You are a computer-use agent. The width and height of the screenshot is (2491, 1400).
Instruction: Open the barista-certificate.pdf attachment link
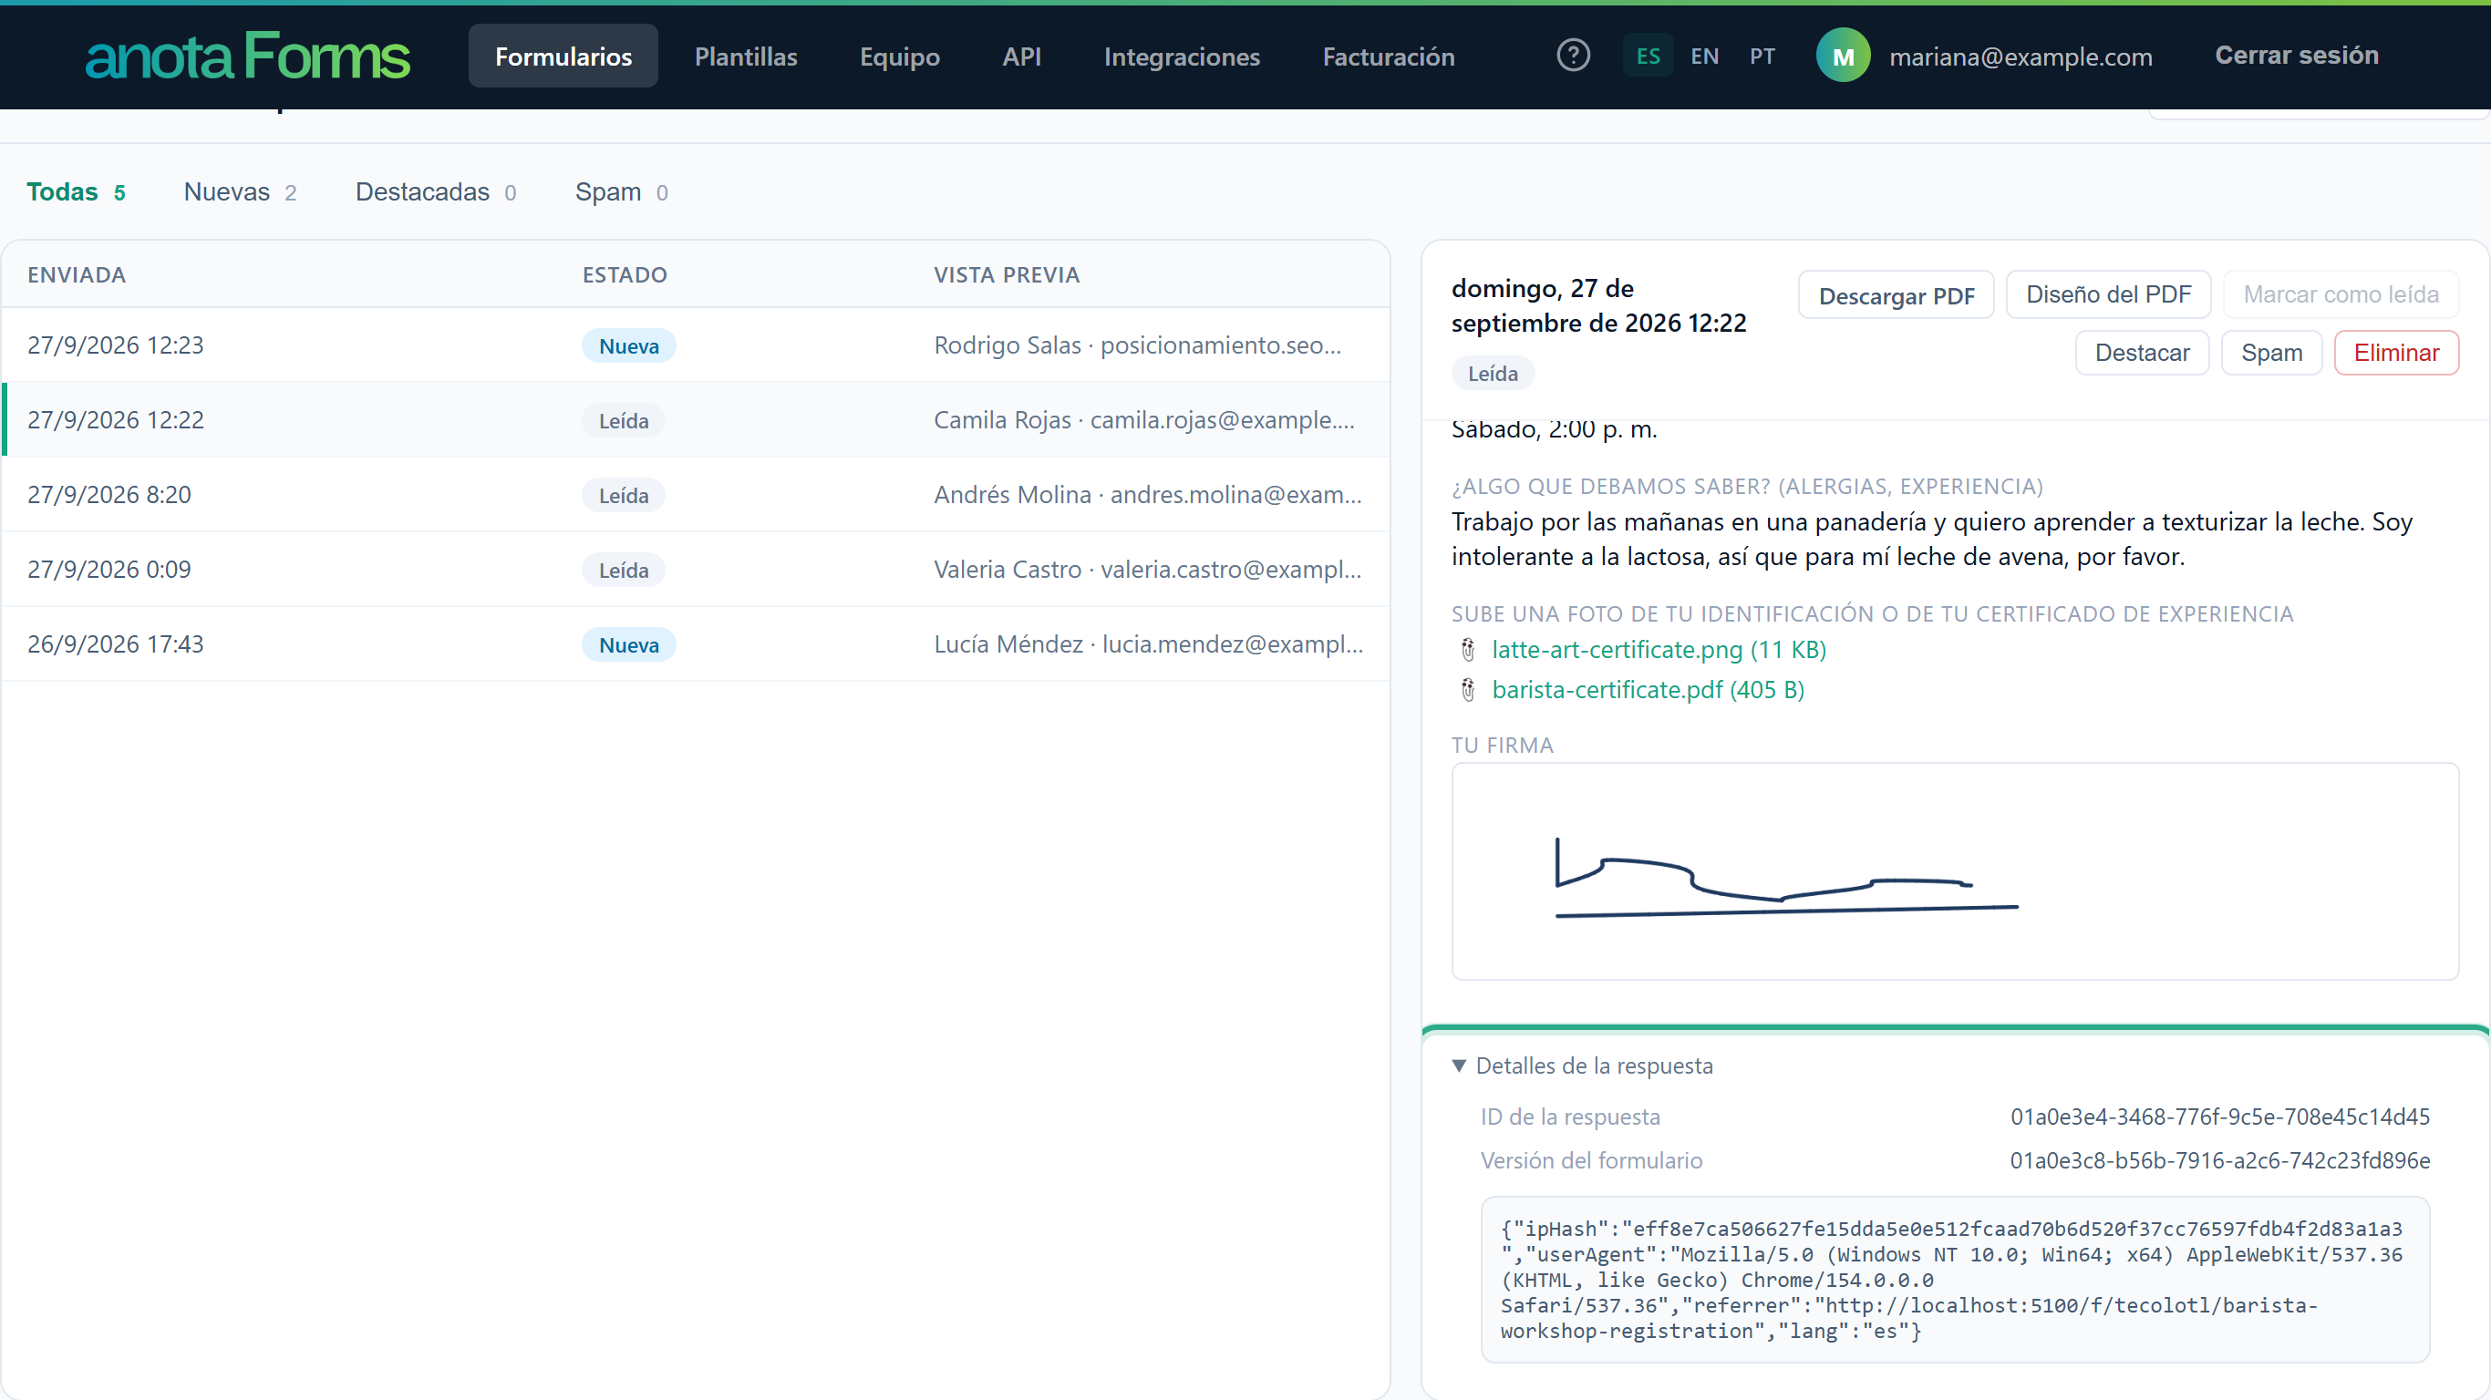(x=1648, y=689)
